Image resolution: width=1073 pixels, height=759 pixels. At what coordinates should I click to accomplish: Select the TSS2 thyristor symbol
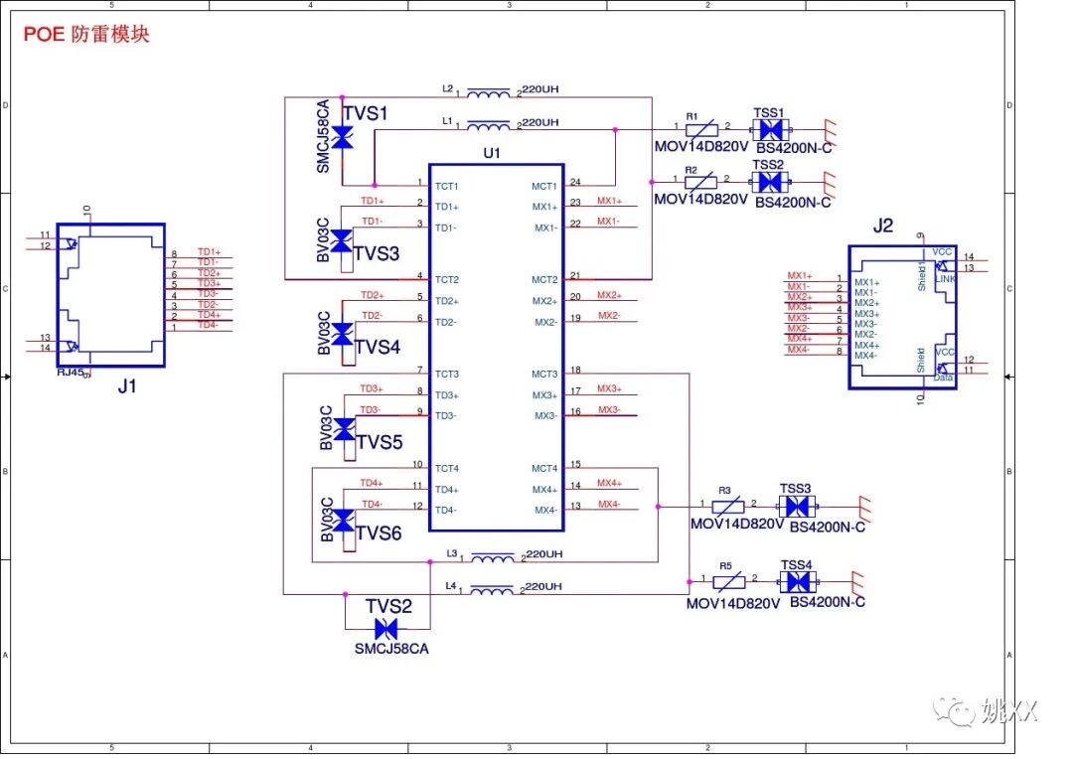coord(770,182)
